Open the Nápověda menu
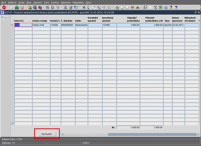This screenshot has height=146, width=201. tap(78, 3)
